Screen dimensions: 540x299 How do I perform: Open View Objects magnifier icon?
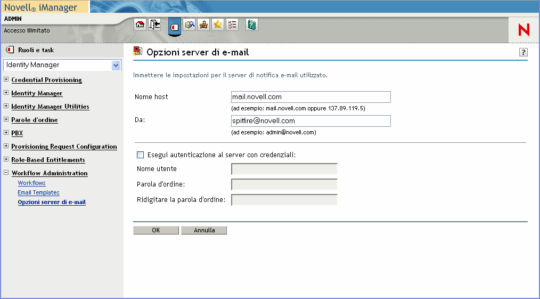tap(190, 25)
